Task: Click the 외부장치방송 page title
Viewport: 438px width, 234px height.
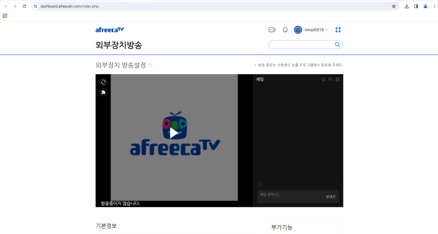Action: pyautogui.click(x=119, y=45)
